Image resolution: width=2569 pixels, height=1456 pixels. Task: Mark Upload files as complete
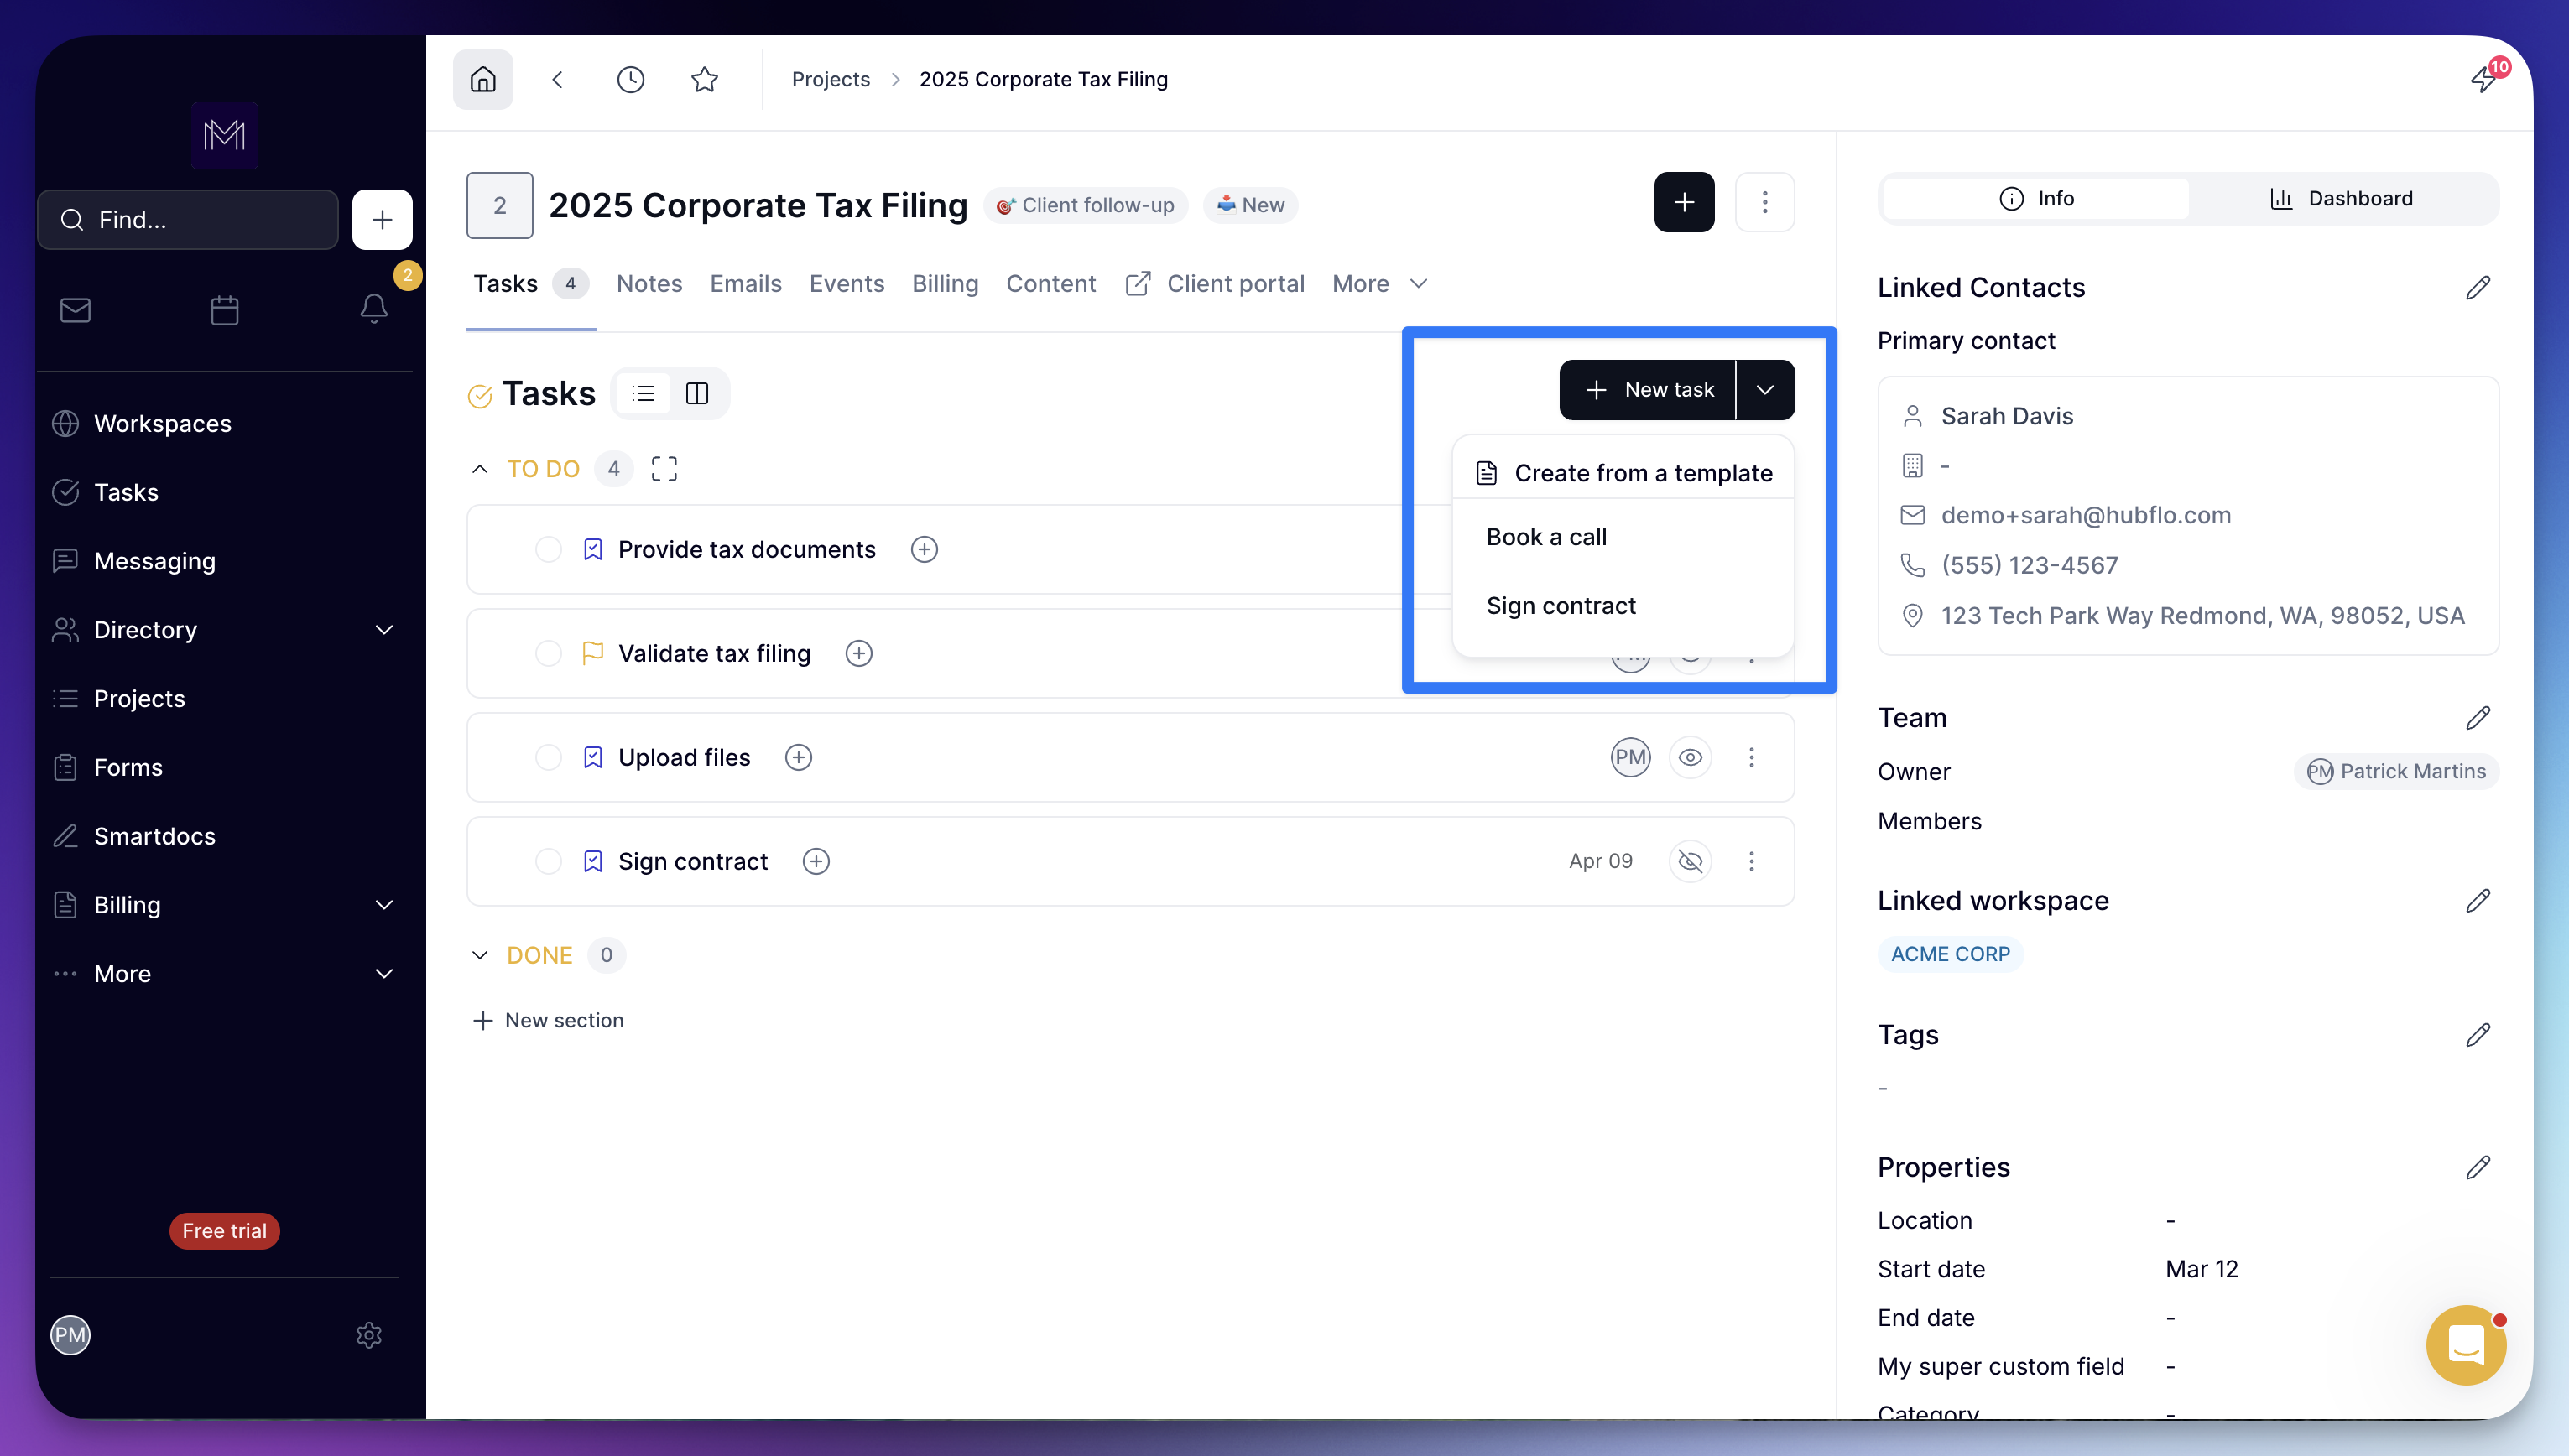548,757
